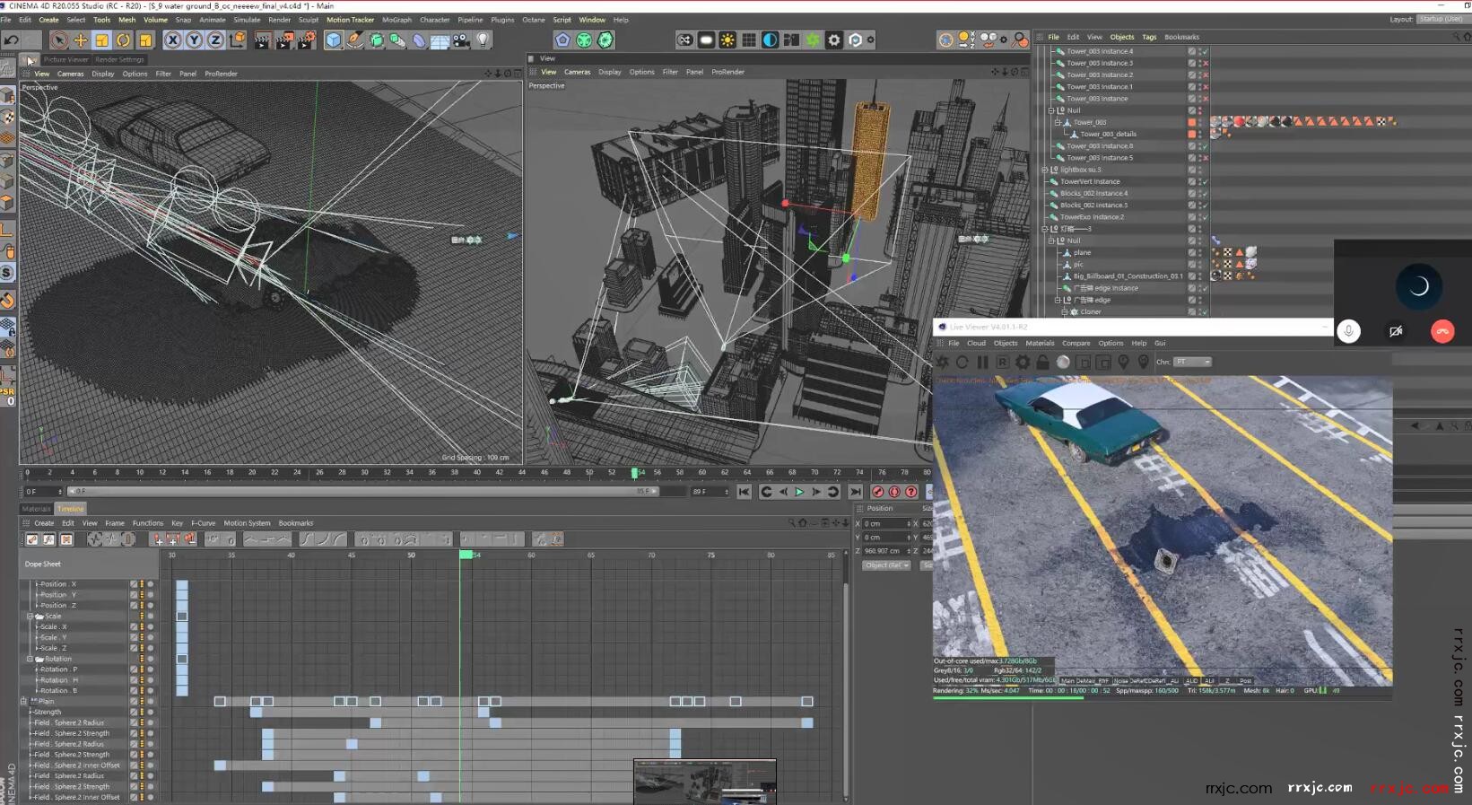Select the Scale tool
Screen dimensions: 1472x805
[x=102, y=39]
